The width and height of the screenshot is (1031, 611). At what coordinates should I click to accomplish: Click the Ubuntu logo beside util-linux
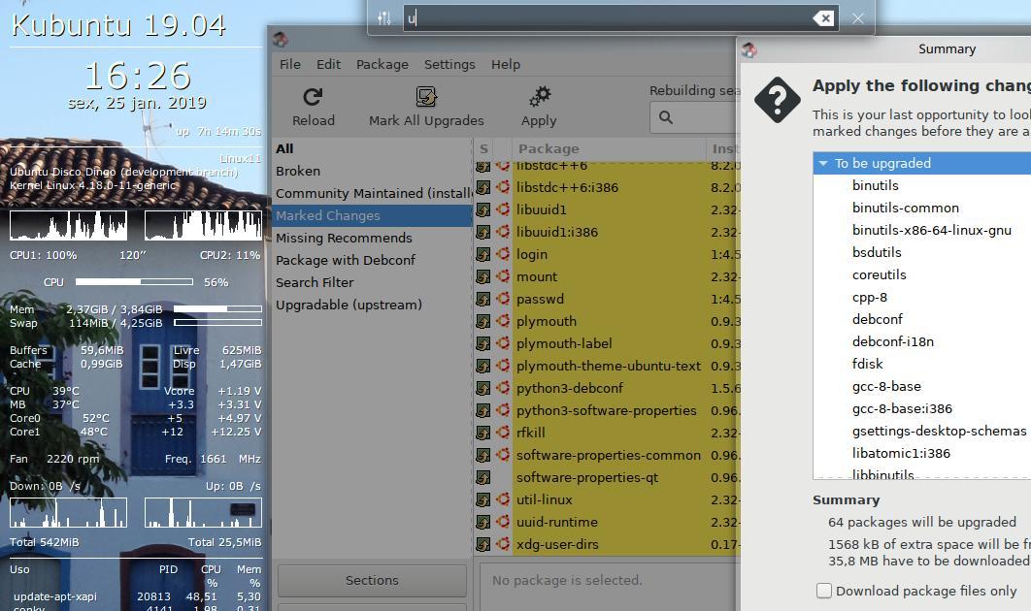pyautogui.click(x=503, y=500)
